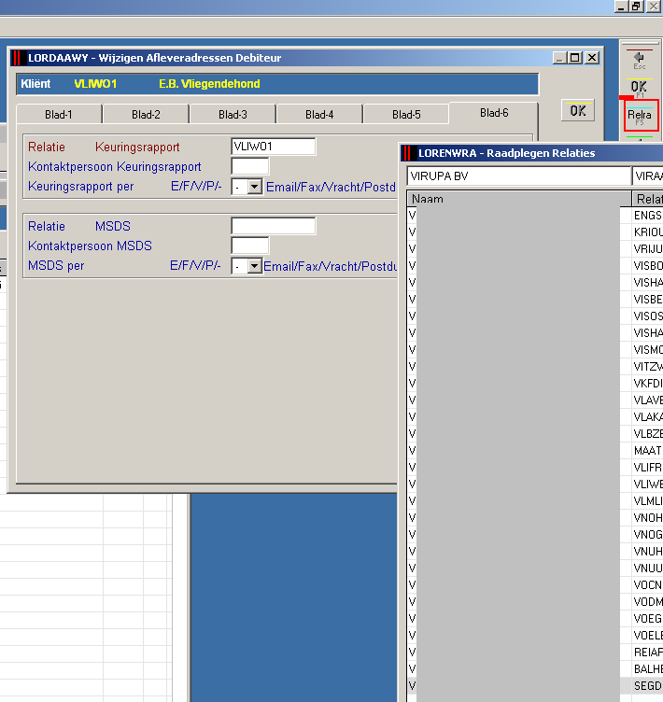Select the KRIOU row in the relations list
The image size is (663, 702).
point(535,232)
